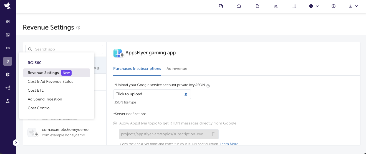Click the AppsFlyer gaming app icon
The image size is (366, 154).
118,53
